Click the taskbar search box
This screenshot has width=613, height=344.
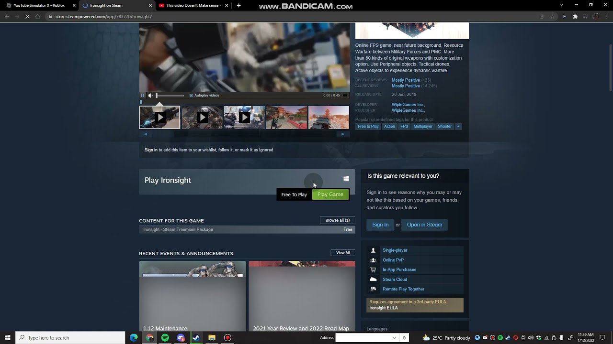pos(70,338)
